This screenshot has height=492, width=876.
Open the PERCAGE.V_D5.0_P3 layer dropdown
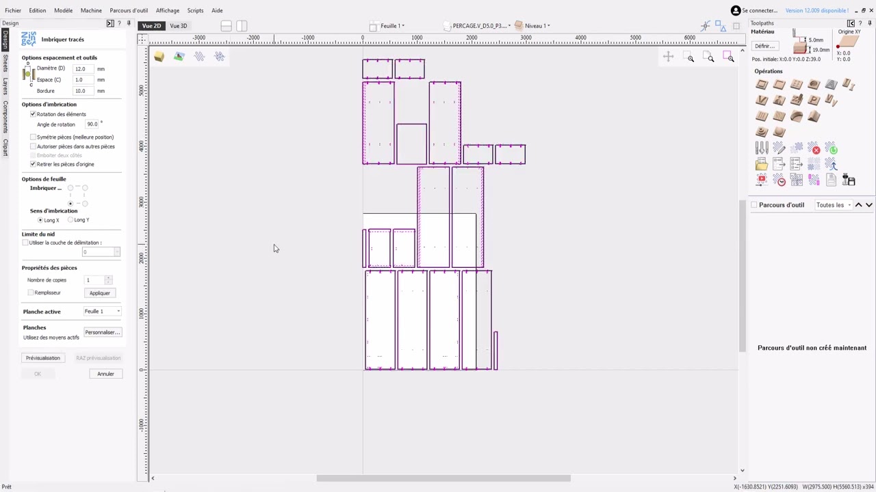(x=478, y=26)
